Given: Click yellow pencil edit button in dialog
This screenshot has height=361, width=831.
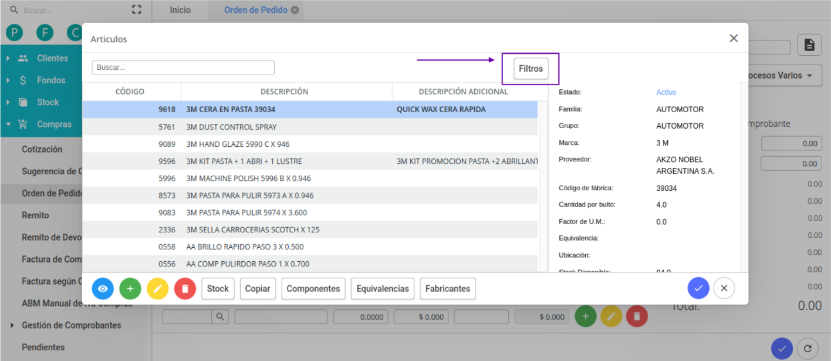Looking at the screenshot, I should (158, 289).
